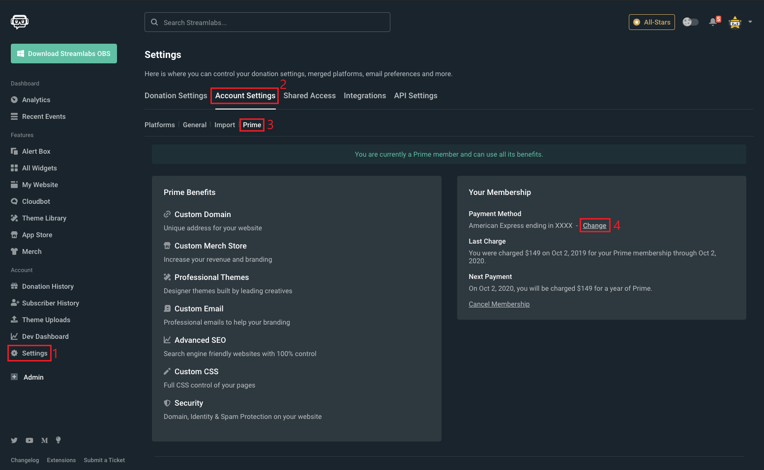This screenshot has width=764, height=470.
Task: Open Recent Events from the sidebar
Action: (x=38, y=116)
